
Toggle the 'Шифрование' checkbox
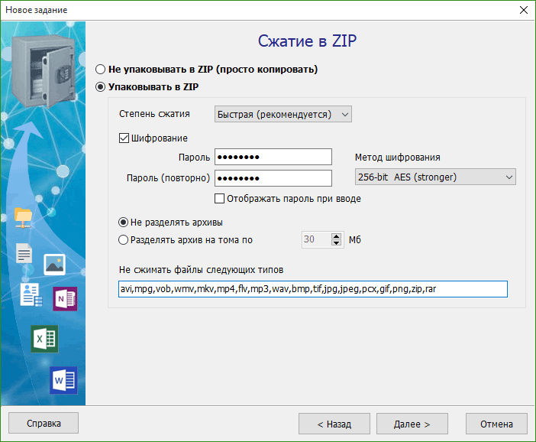[x=124, y=138]
